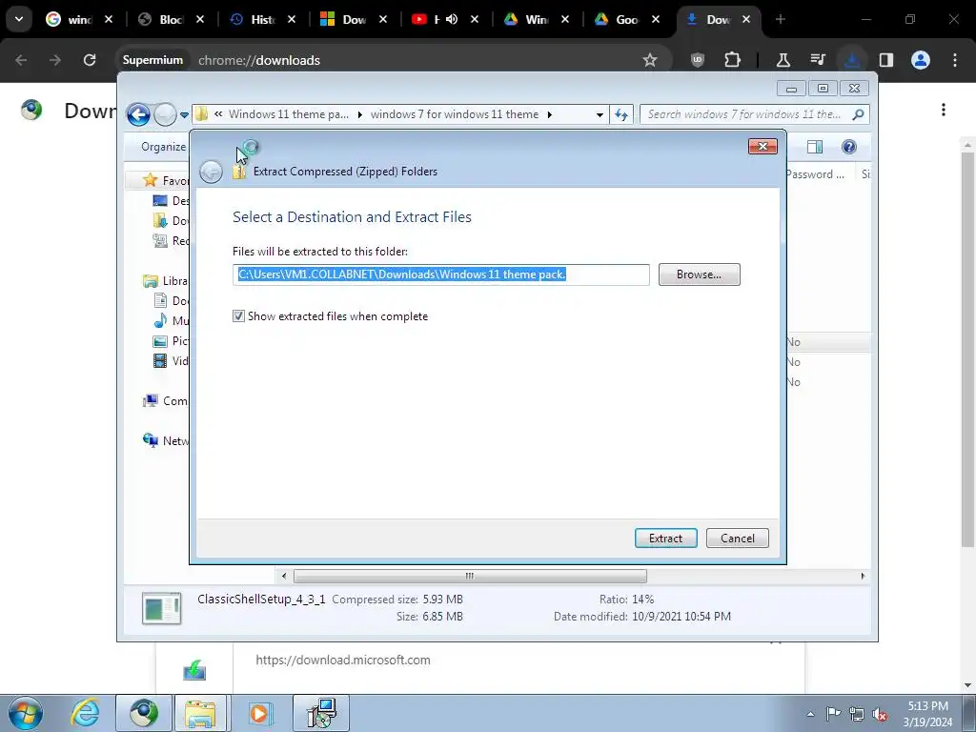Switch to the History tab
This screenshot has height=732, width=976.
[x=263, y=19]
